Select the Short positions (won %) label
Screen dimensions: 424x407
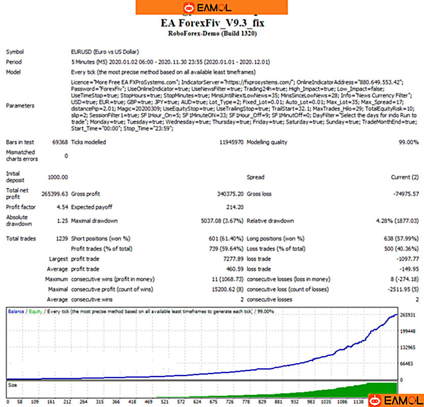pos(101,239)
